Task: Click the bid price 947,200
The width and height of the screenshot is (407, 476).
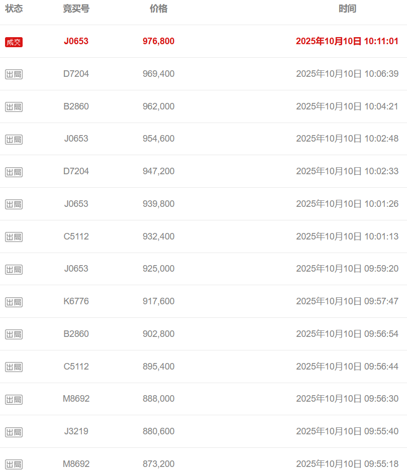Action: pyautogui.click(x=158, y=171)
